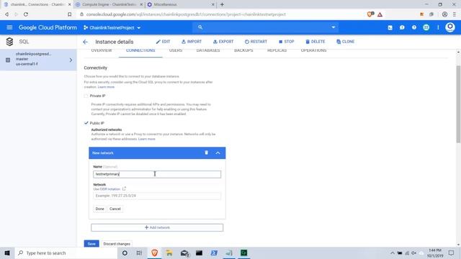The image size is (461, 259).
Task: Switch to the REPLICAS tab
Action: (x=277, y=50)
